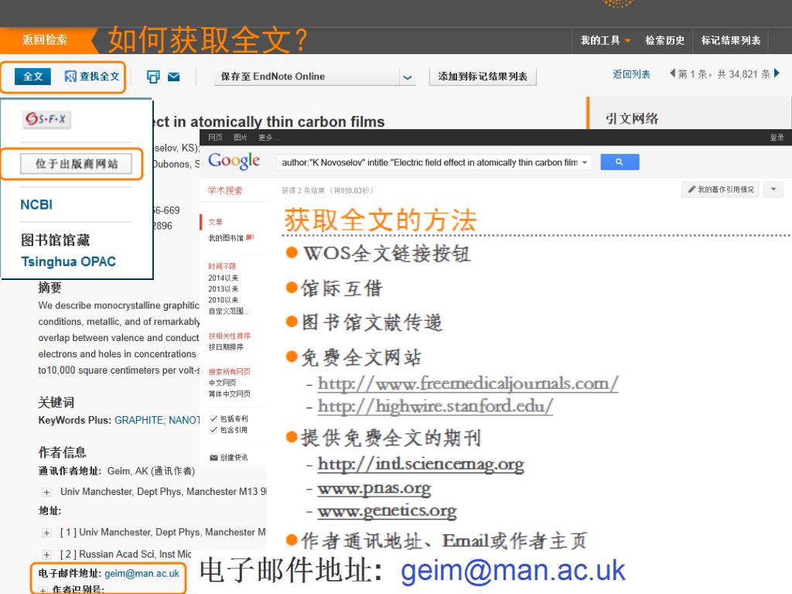Expand address [ 1 ] Univ Manchester
This screenshot has width=792, height=594.
(46, 532)
